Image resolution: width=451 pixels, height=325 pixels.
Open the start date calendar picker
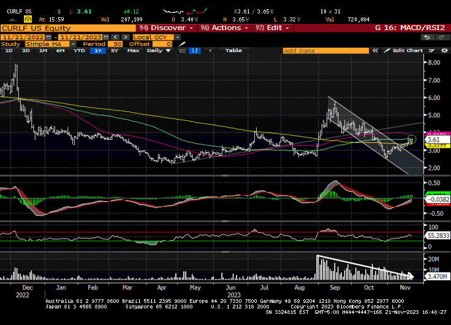[x=48, y=37]
